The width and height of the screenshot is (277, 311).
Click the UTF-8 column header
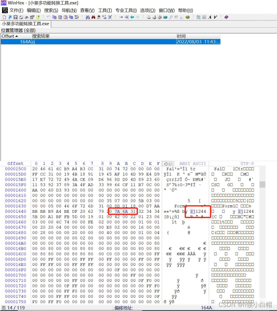click(x=247, y=164)
